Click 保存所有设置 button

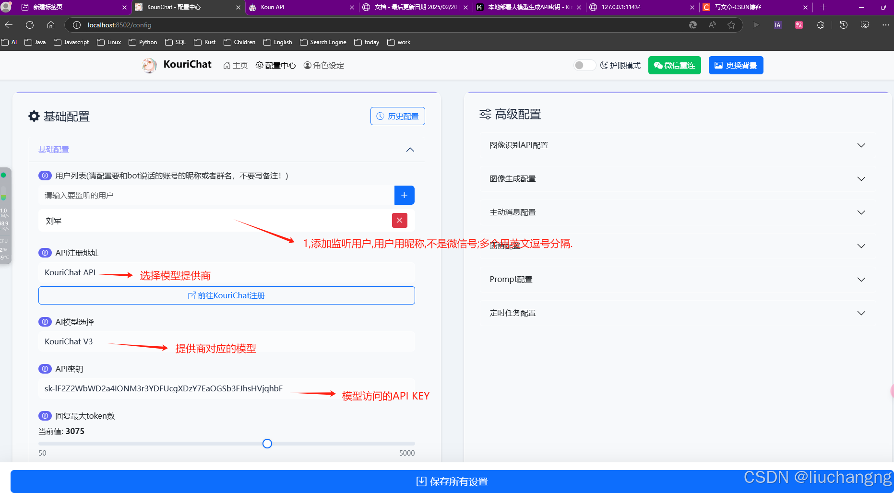tap(452, 481)
